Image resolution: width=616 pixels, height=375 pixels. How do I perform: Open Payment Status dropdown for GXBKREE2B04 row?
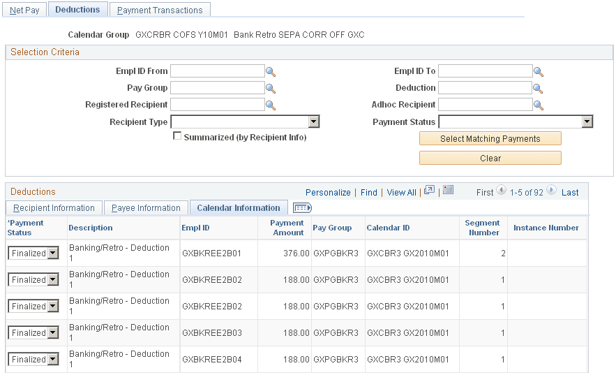(x=33, y=359)
